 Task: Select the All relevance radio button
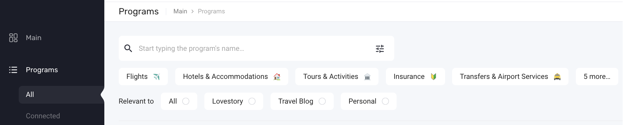coord(186,101)
